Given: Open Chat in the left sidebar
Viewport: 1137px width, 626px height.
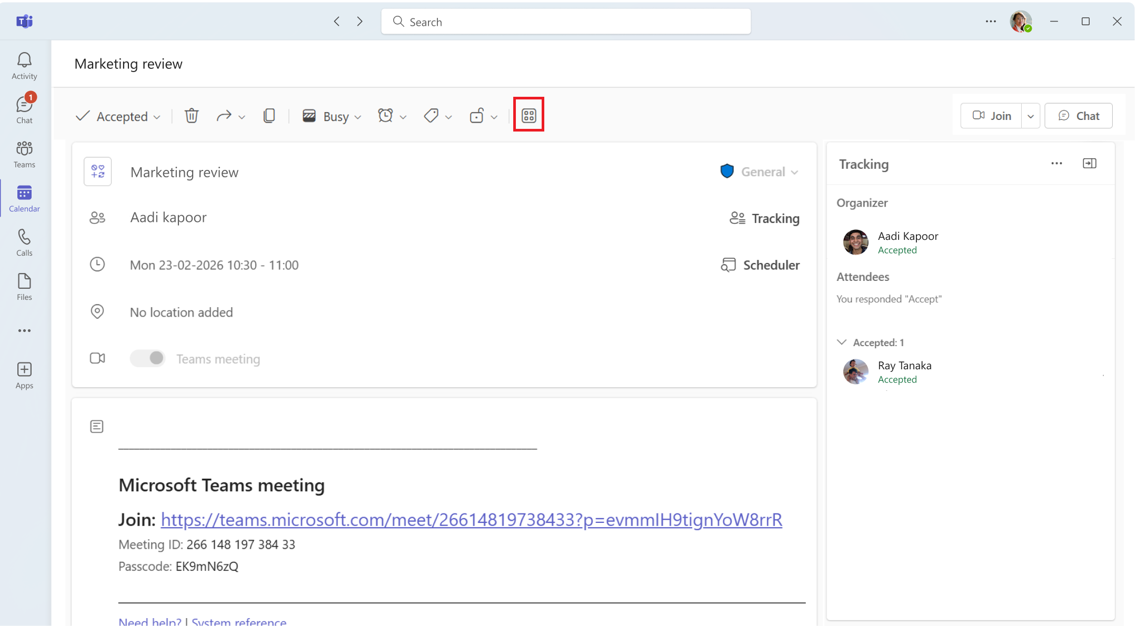Looking at the screenshot, I should 24,109.
